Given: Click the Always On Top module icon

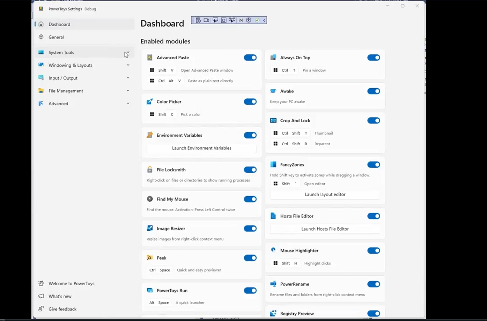Looking at the screenshot, I should [273, 58].
